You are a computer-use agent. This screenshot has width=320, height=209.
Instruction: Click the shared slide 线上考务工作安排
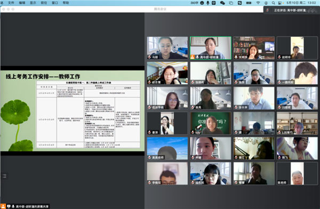pyautogui.click(x=72, y=111)
